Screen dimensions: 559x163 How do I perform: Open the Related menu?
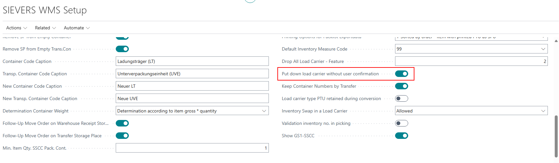[x=45, y=28]
